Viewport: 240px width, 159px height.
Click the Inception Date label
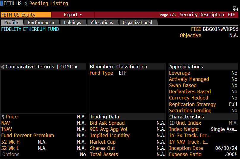coord(186,148)
